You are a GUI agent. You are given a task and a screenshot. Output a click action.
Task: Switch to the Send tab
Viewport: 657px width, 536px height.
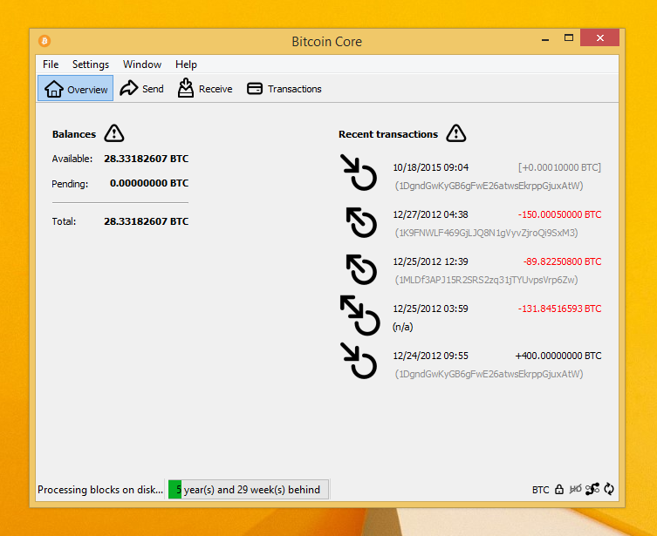[x=141, y=88]
